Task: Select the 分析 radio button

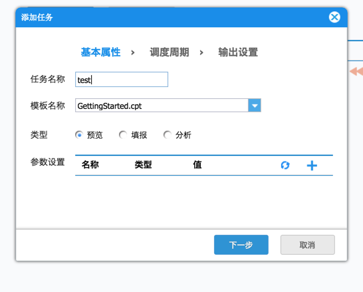Action: (x=168, y=135)
